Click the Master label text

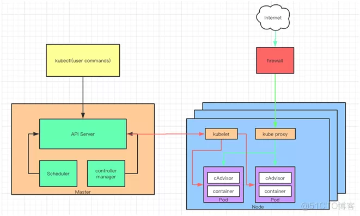[83, 192]
